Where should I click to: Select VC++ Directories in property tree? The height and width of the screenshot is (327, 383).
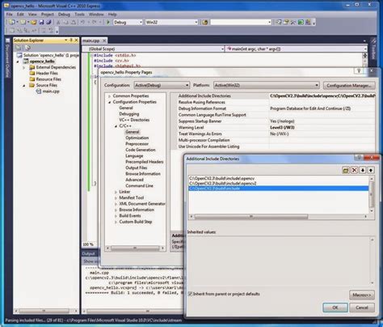(x=134, y=120)
